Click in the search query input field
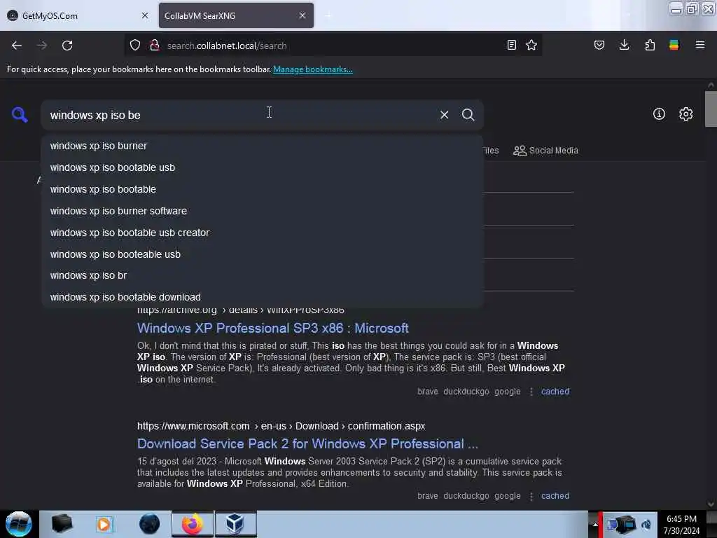Viewport: 717px width, 538px height. click(x=240, y=115)
